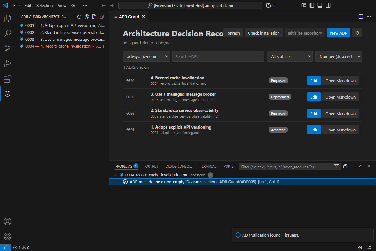The width and height of the screenshot is (376, 251).
Task: Open the Explorer view in activity bar
Action: 8,19
